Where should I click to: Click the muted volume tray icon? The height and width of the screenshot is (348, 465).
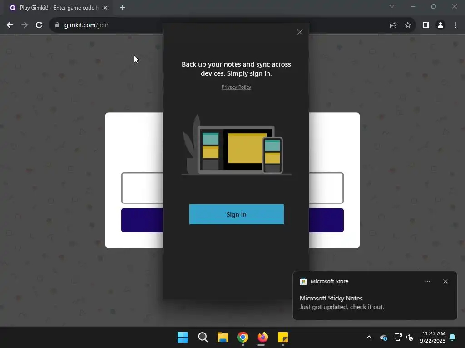pyautogui.click(x=410, y=337)
